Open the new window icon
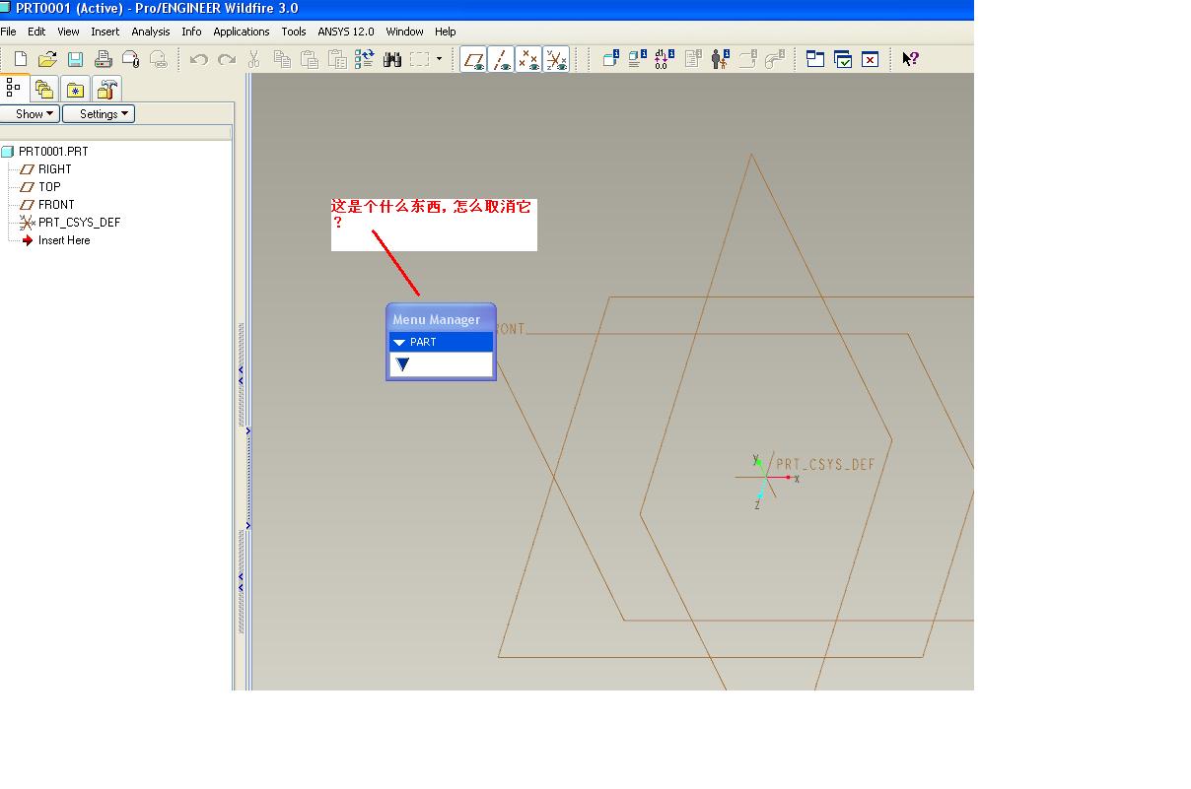Image resolution: width=1191 pixels, height=789 pixels. [815, 59]
